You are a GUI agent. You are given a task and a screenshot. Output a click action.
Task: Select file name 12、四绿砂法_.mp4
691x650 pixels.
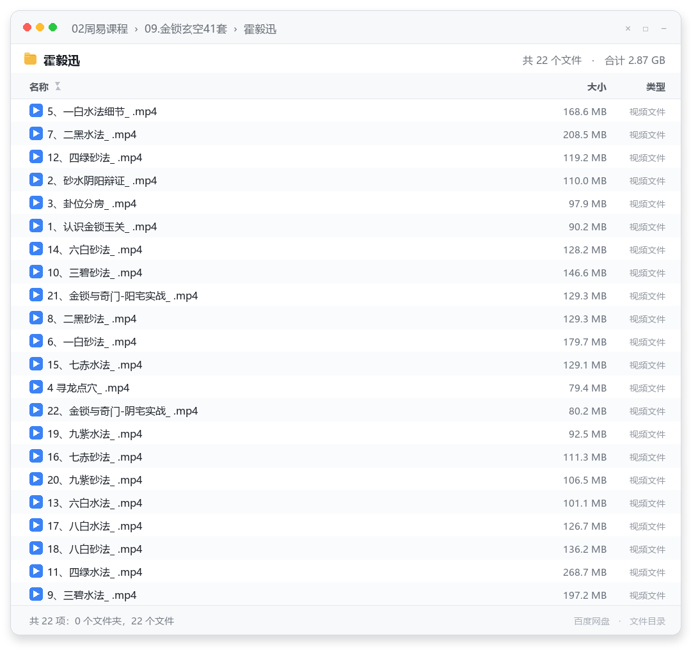pyautogui.click(x=95, y=158)
